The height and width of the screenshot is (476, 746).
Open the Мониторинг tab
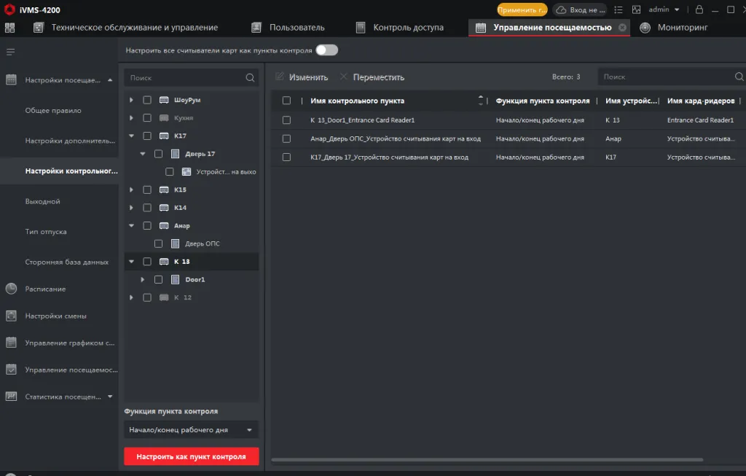point(682,28)
